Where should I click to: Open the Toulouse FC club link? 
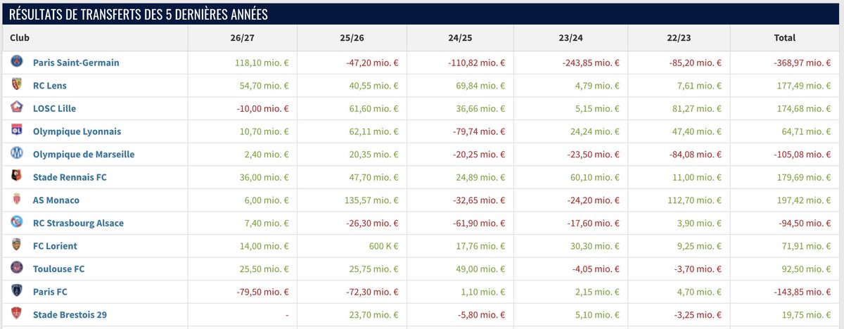coord(59,269)
